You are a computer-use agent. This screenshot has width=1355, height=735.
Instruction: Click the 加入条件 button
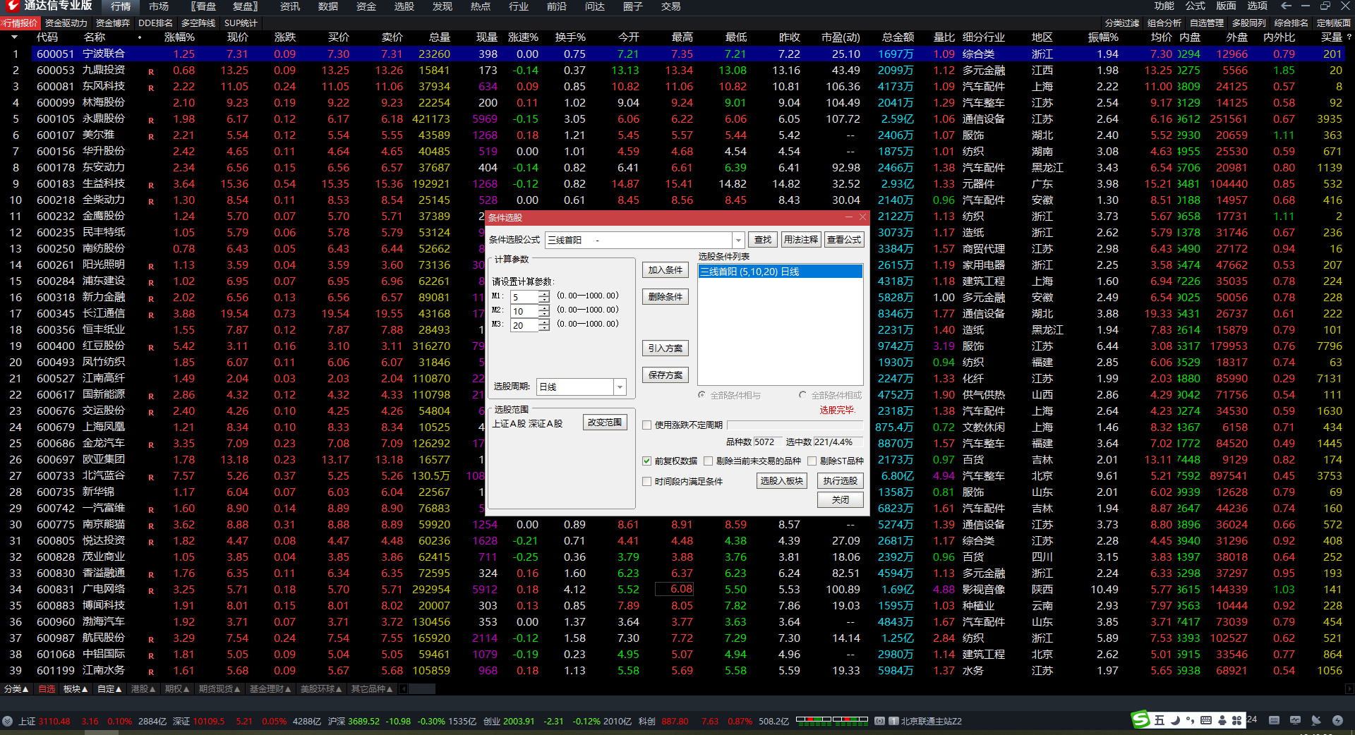[x=665, y=270]
